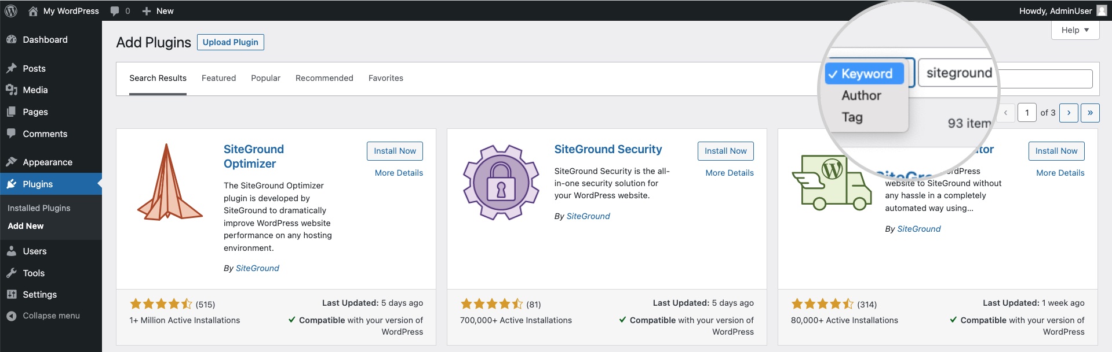
Task: Switch to the Popular tab
Action: pos(265,78)
